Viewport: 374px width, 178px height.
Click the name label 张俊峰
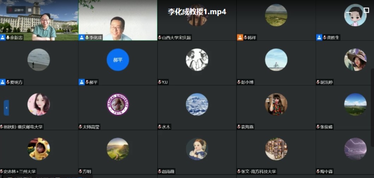(x=326, y=127)
